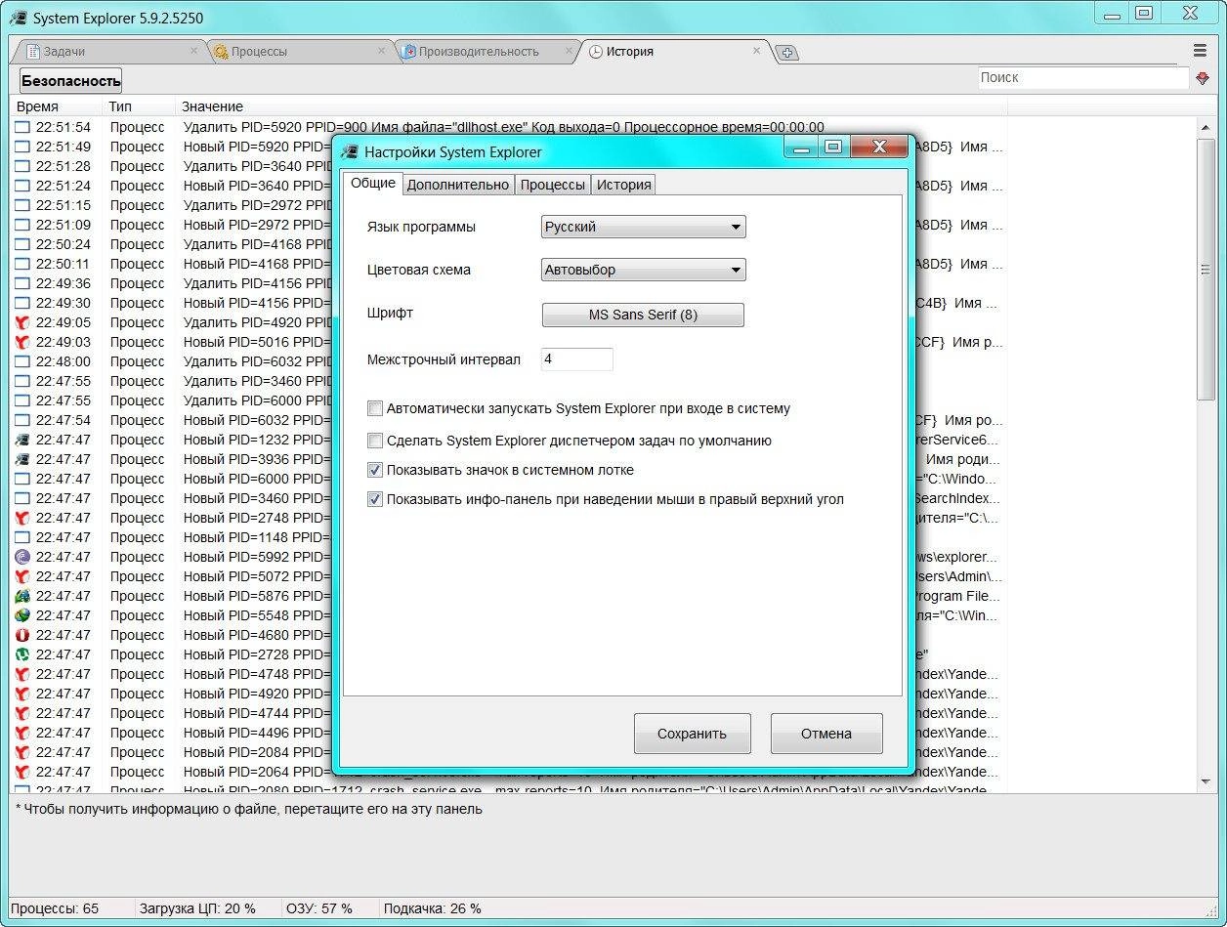The image size is (1227, 927).
Task: Click the Yandex icon in the PID=2748 row
Action: [x=22, y=518]
